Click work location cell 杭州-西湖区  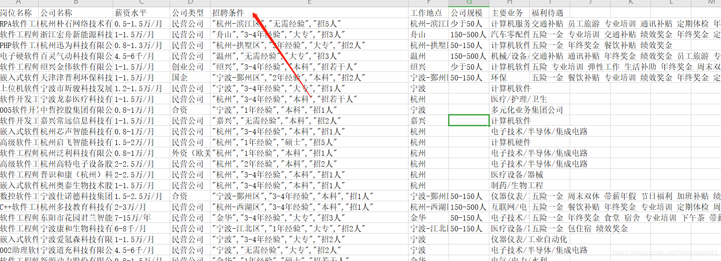pyautogui.click(x=429, y=207)
